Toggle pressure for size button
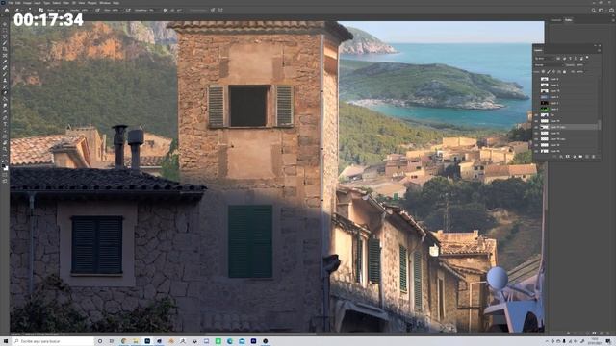Image resolution: width=616 pixels, height=346 pixels. [212, 10]
